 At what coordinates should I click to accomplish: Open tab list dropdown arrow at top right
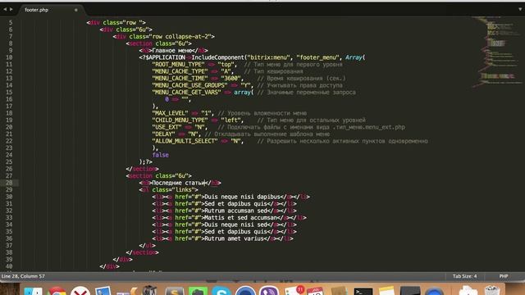pyautogui.click(x=520, y=9)
